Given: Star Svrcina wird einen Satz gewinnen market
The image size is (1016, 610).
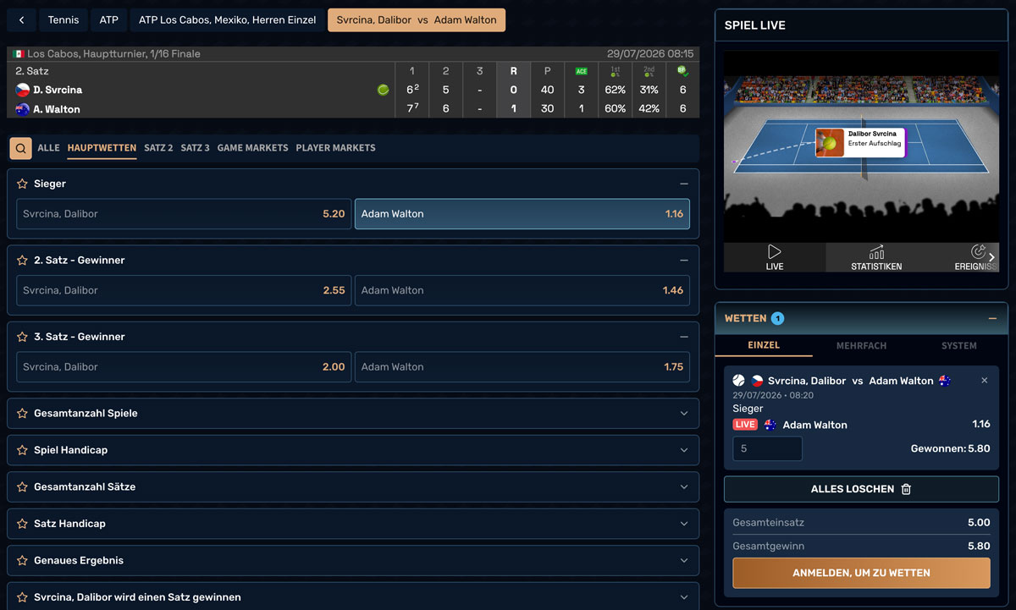Looking at the screenshot, I should pyautogui.click(x=23, y=597).
